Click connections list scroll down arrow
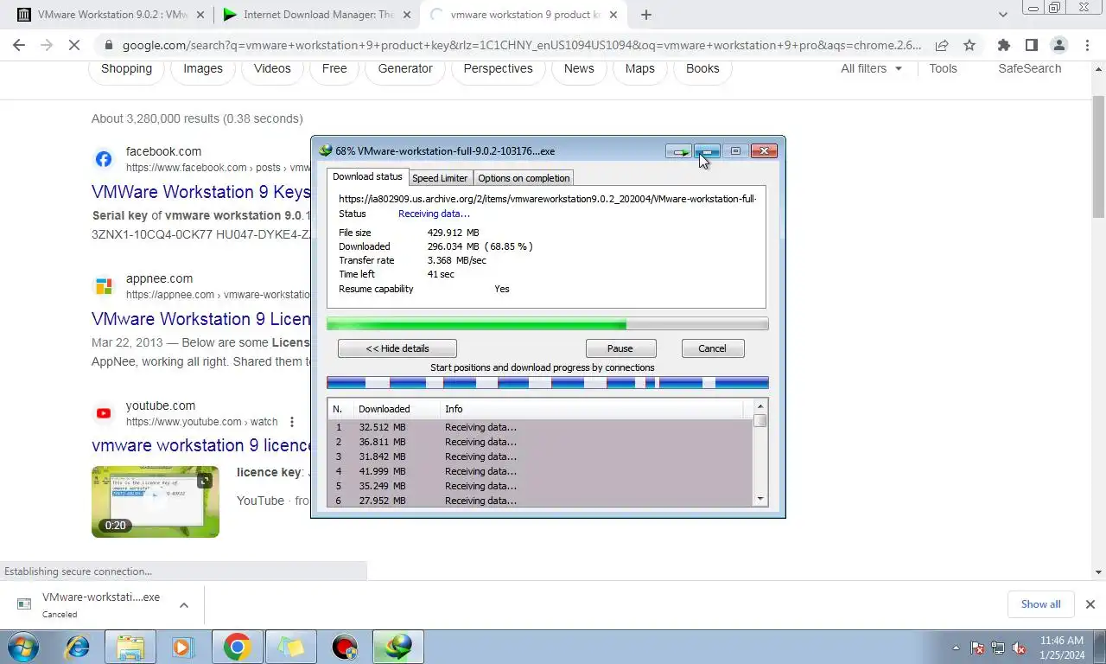Screen dimensions: 1106x664 coord(760,499)
